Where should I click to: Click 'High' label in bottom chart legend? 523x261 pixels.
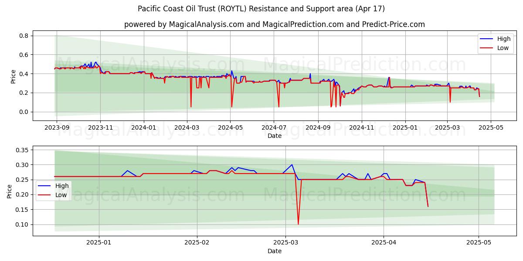[x=62, y=186]
